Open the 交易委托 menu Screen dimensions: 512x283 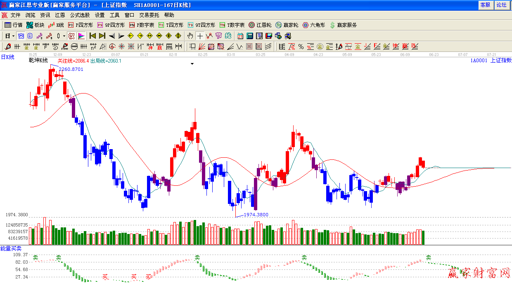[149, 15]
